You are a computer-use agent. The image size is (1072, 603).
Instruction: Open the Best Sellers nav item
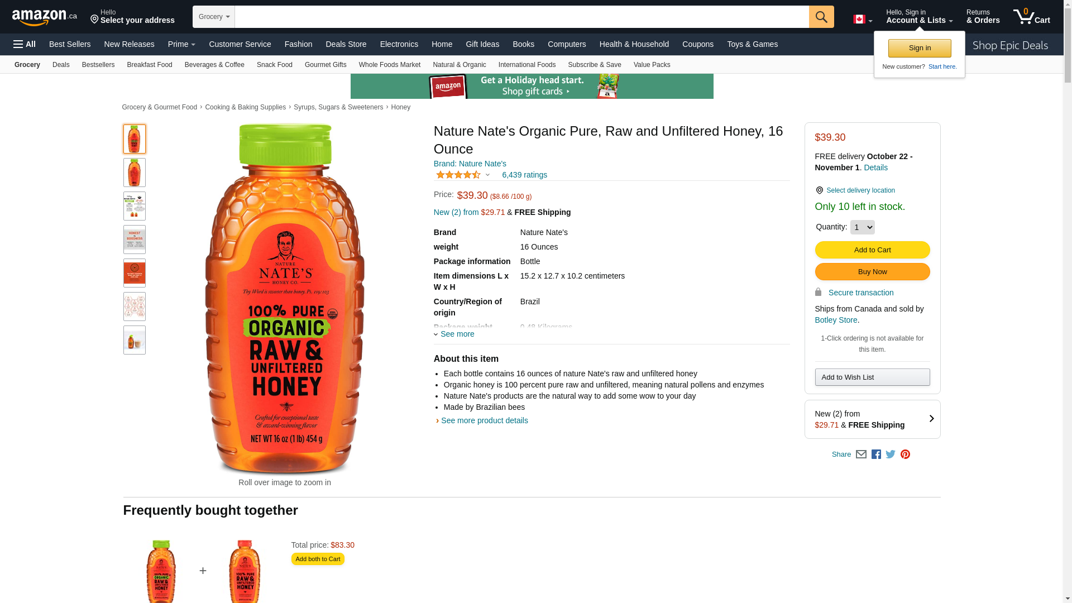coord(70,44)
